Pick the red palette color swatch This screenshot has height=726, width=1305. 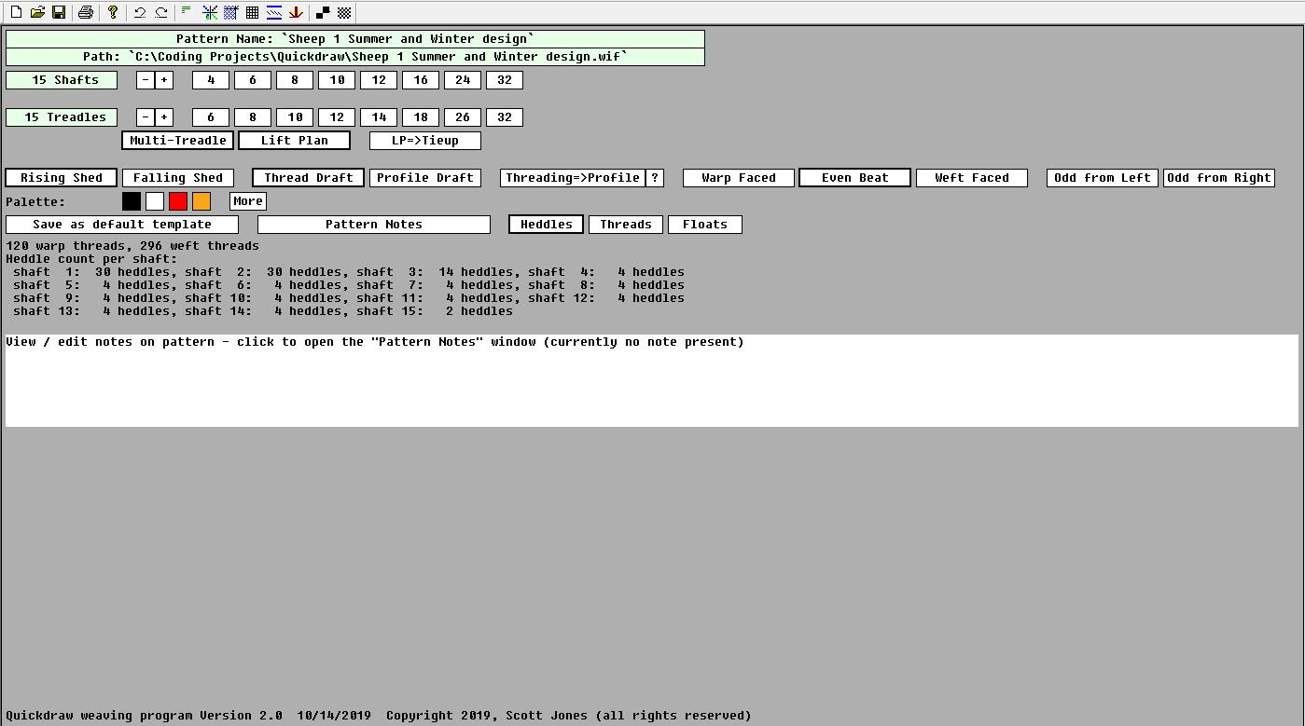(178, 201)
